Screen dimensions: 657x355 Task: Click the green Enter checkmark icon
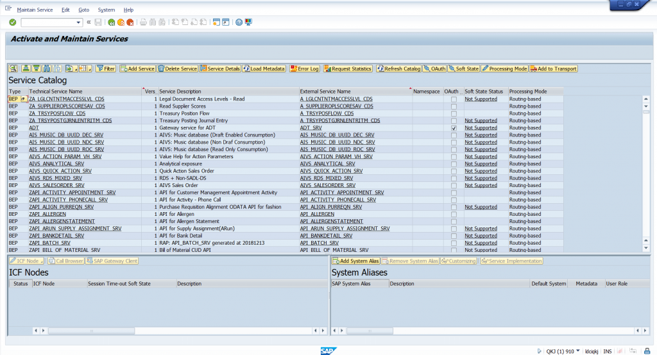point(13,22)
